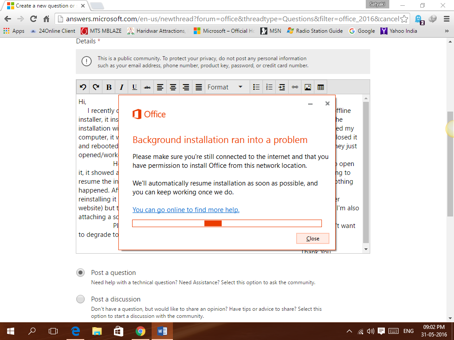
Task: Toggle bold formatting
Action: coord(109,87)
